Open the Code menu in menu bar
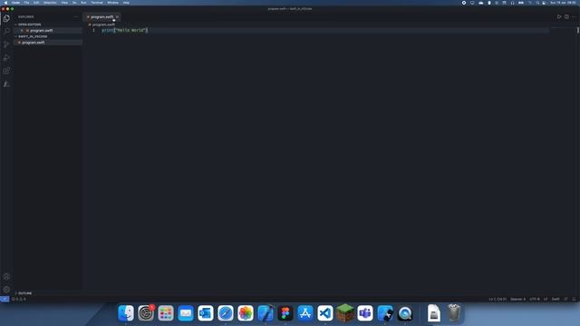This screenshot has height=326, width=580. point(15,3)
